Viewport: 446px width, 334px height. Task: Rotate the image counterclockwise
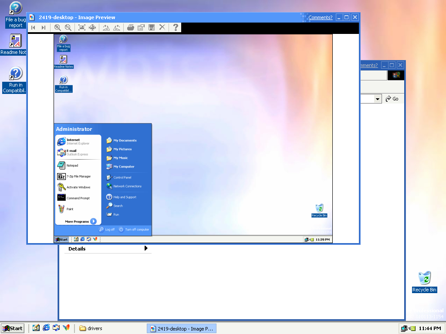click(x=117, y=27)
